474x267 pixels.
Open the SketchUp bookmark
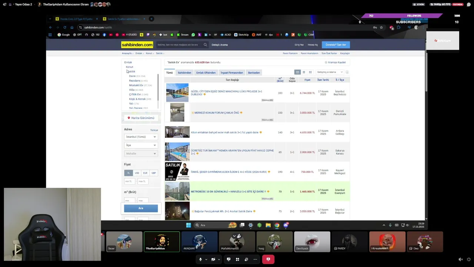(241, 35)
